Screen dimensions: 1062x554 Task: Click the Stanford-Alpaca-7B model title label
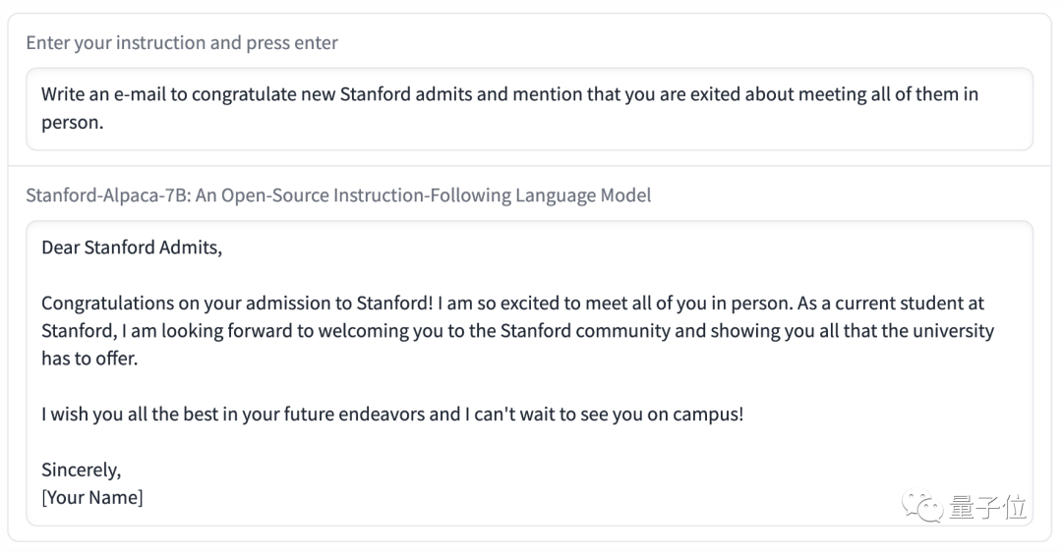pos(338,194)
